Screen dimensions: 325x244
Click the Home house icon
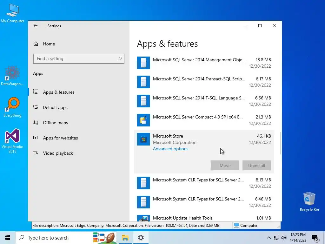pyautogui.click(x=36, y=44)
